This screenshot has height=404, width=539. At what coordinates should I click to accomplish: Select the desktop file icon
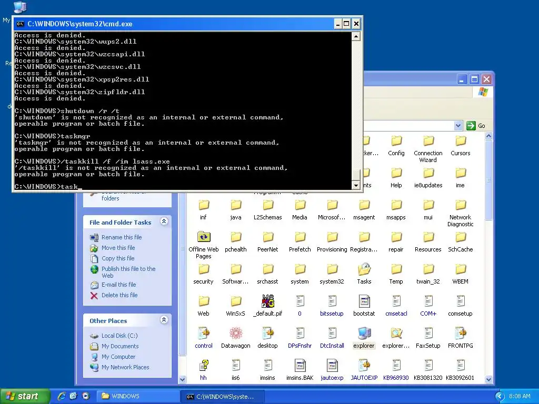click(x=268, y=334)
